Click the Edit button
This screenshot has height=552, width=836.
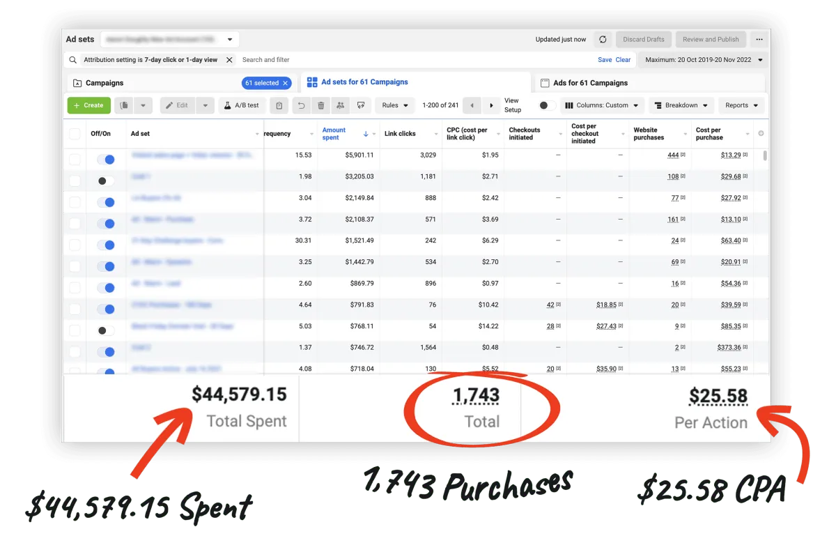coord(178,105)
